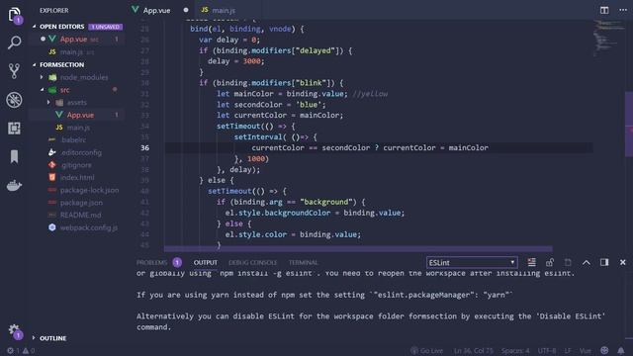The height and width of the screenshot is (356, 633).
Task: Switch to the main.js editor tab
Action: coord(218,11)
